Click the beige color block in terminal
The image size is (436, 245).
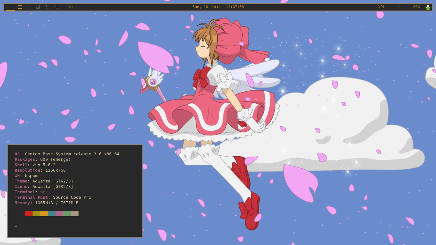click(75, 214)
